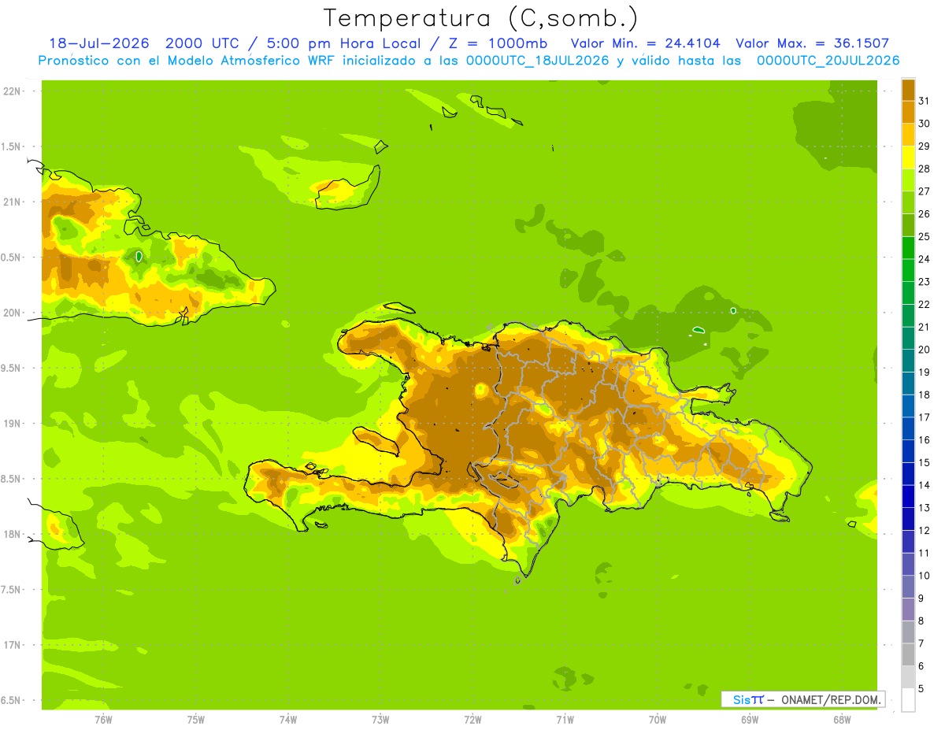Click the "70W" longitude axis label
The width and height of the screenshot is (945, 730).
pos(657,720)
